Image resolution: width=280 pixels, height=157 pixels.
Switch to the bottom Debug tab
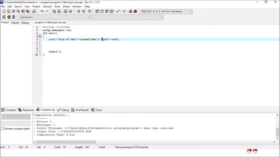coord(63,110)
